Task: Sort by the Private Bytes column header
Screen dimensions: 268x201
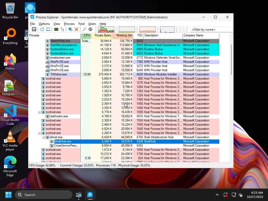Action: 102,35
